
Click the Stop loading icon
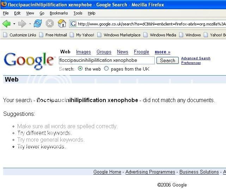click(x=50, y=24)
